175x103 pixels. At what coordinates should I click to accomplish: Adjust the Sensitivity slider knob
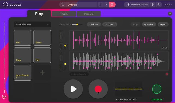point(77,24)
